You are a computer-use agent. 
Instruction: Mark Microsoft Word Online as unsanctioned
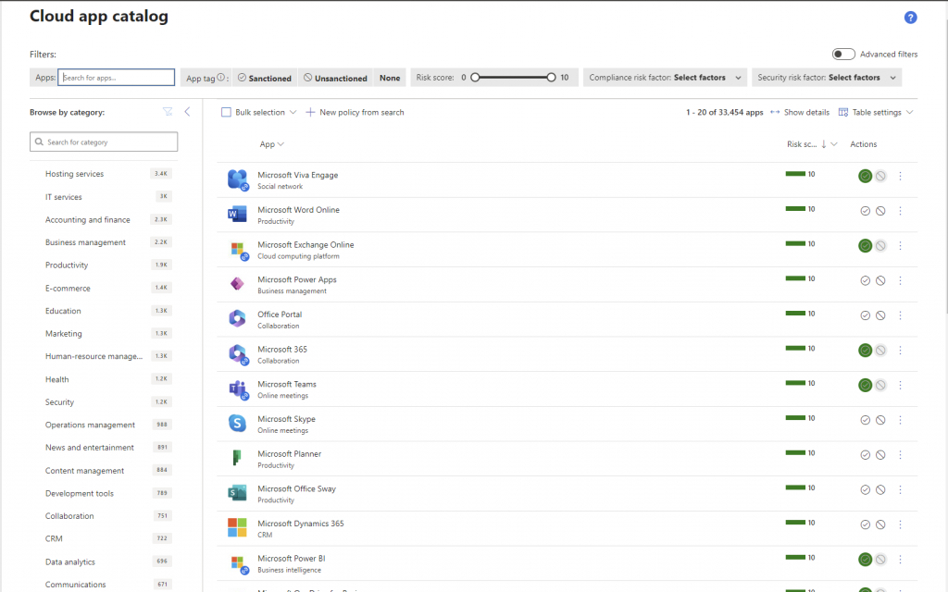[881, 211]
